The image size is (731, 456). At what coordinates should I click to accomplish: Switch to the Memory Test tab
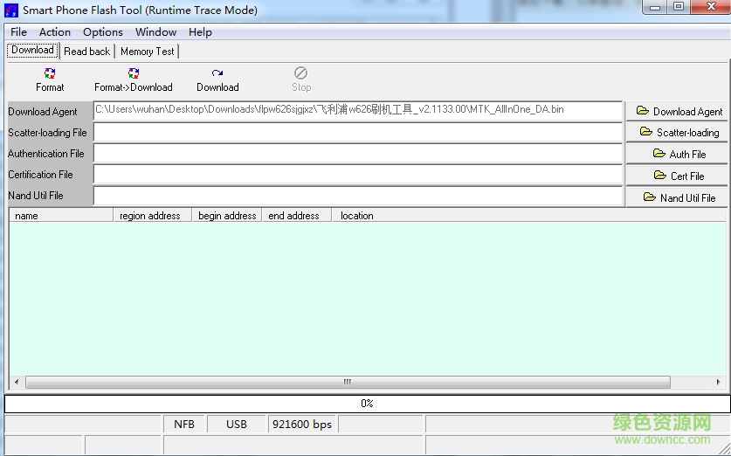(147, 52)
